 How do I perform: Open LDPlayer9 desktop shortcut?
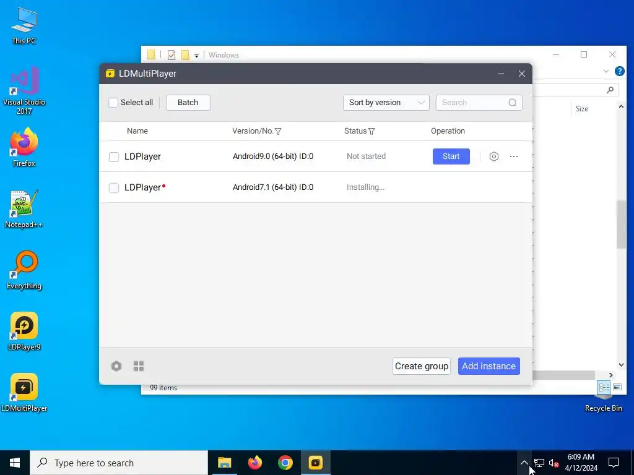click(x=24, y=332)
